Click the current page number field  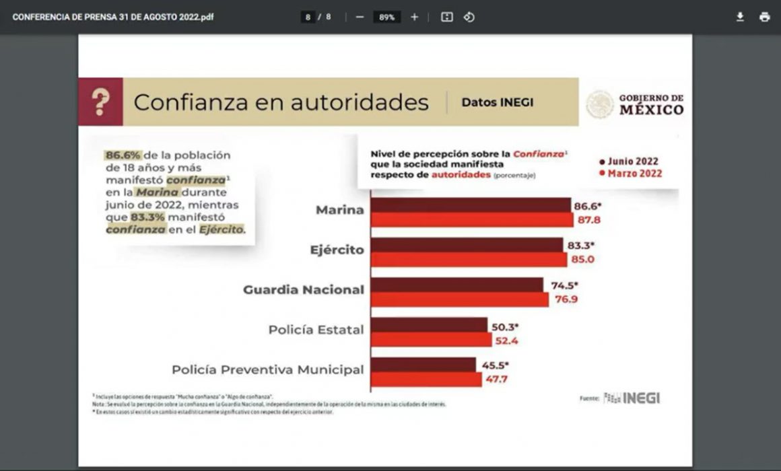[308, 17]
